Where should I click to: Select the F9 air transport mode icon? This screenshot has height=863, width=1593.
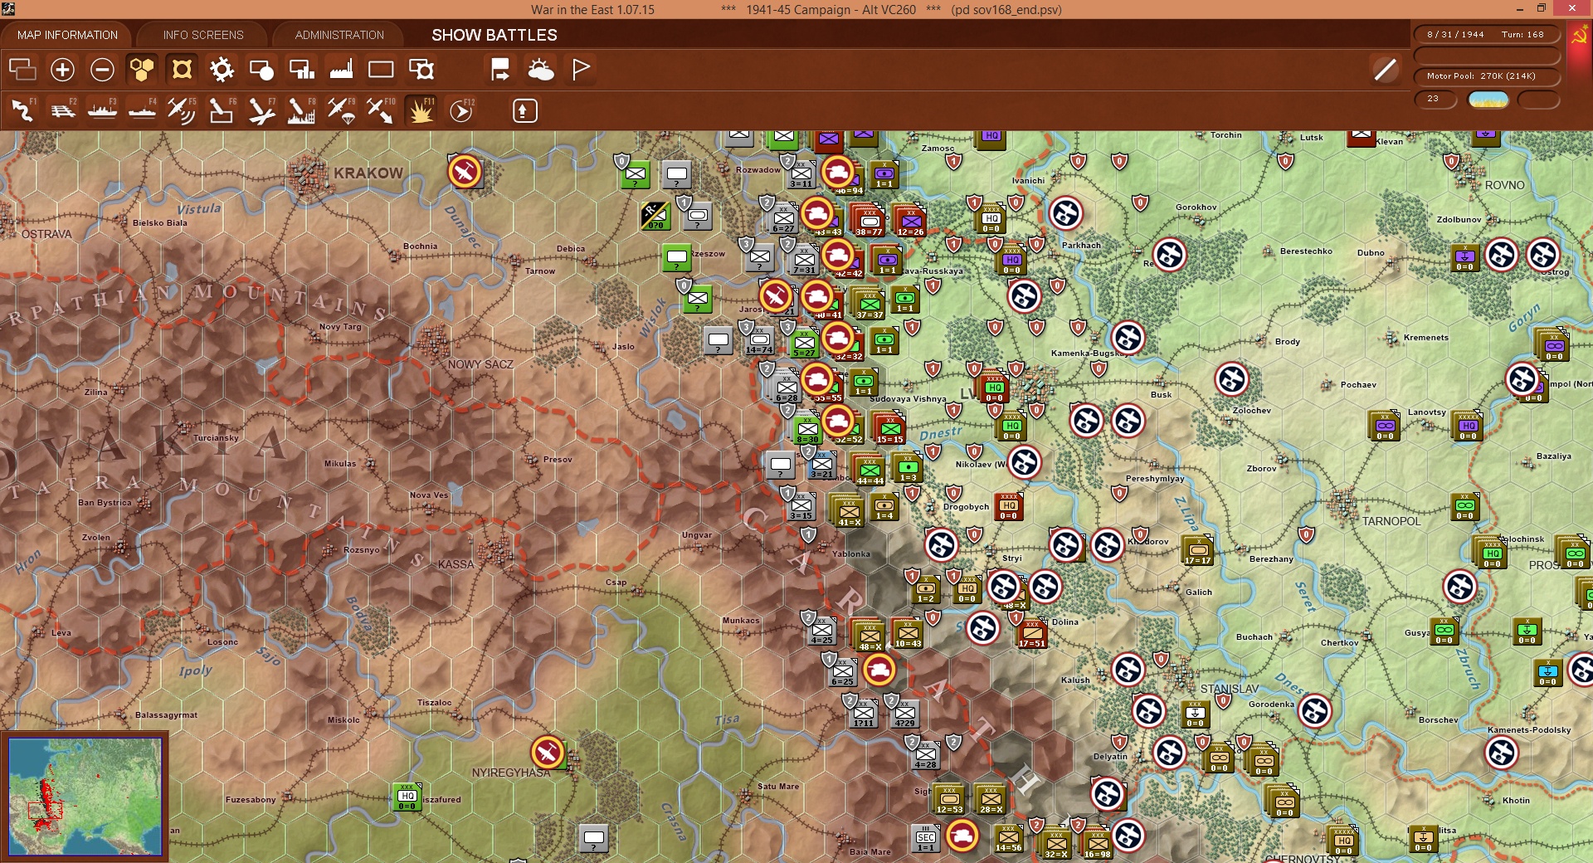[x=341, y=110]
